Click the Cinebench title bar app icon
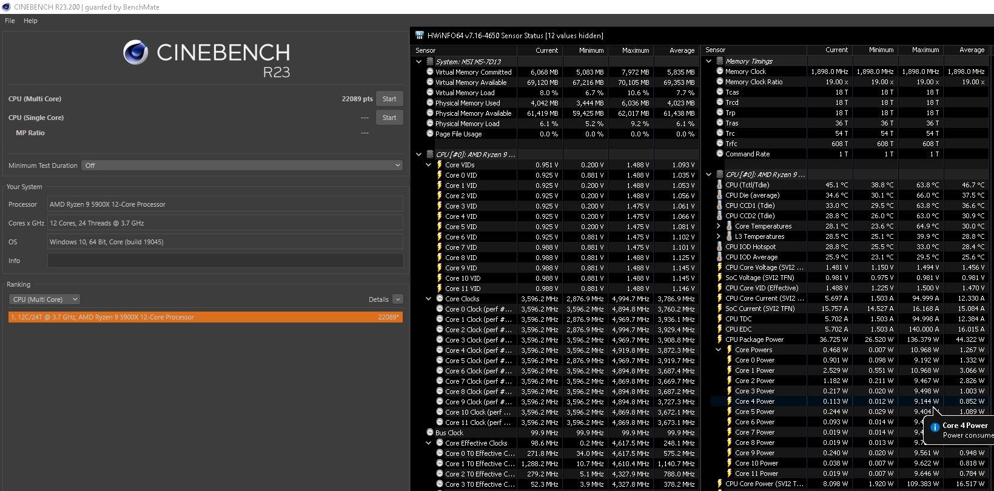The image size is (994, 491). coord(6,7)
